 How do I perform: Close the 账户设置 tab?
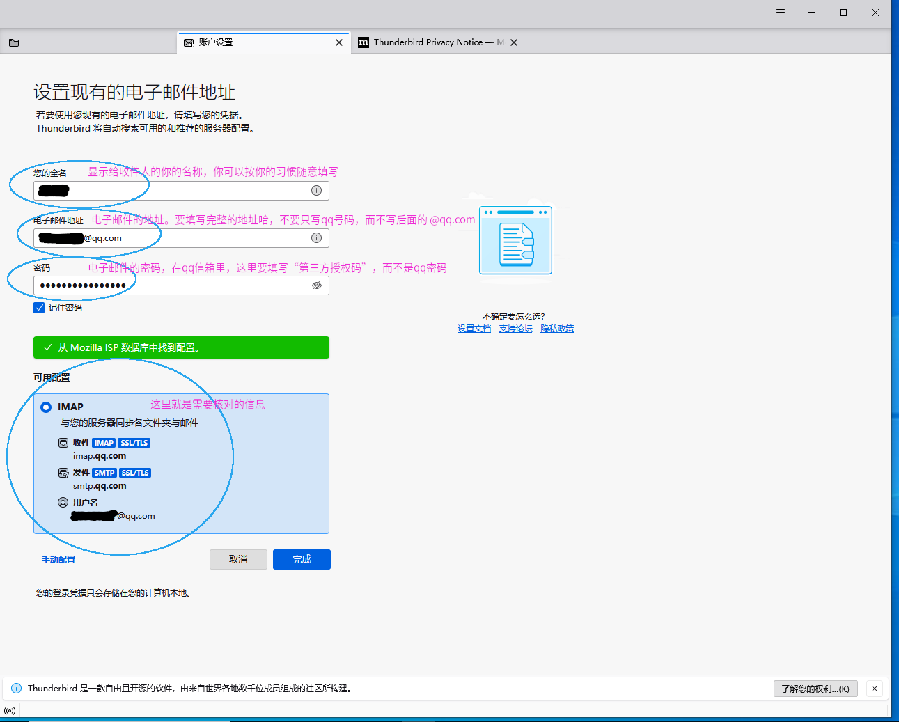[339, 42]
